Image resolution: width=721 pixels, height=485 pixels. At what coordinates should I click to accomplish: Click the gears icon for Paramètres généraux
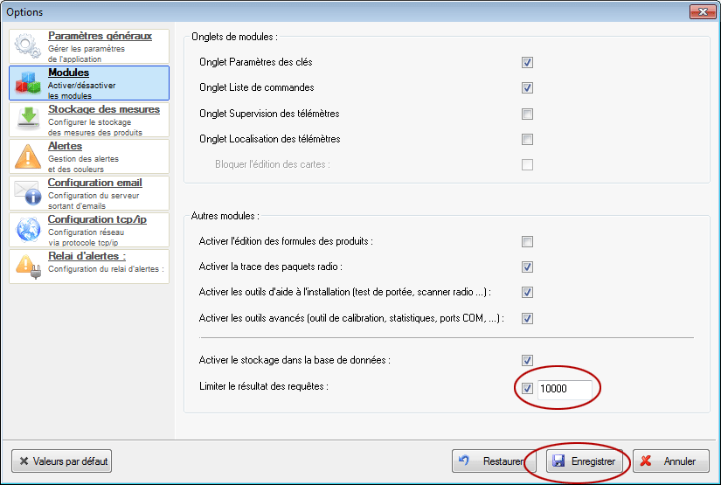[x=28, y=45]
